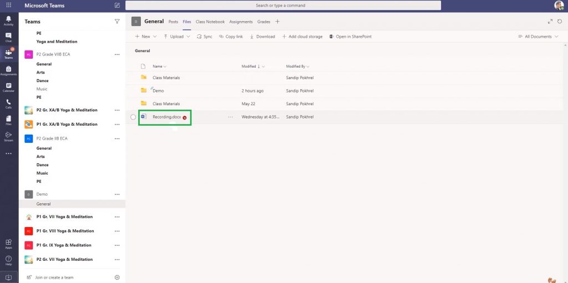
Task: Expand the tab to full screen
Action: pyautogui.click(x=550, y=22)
